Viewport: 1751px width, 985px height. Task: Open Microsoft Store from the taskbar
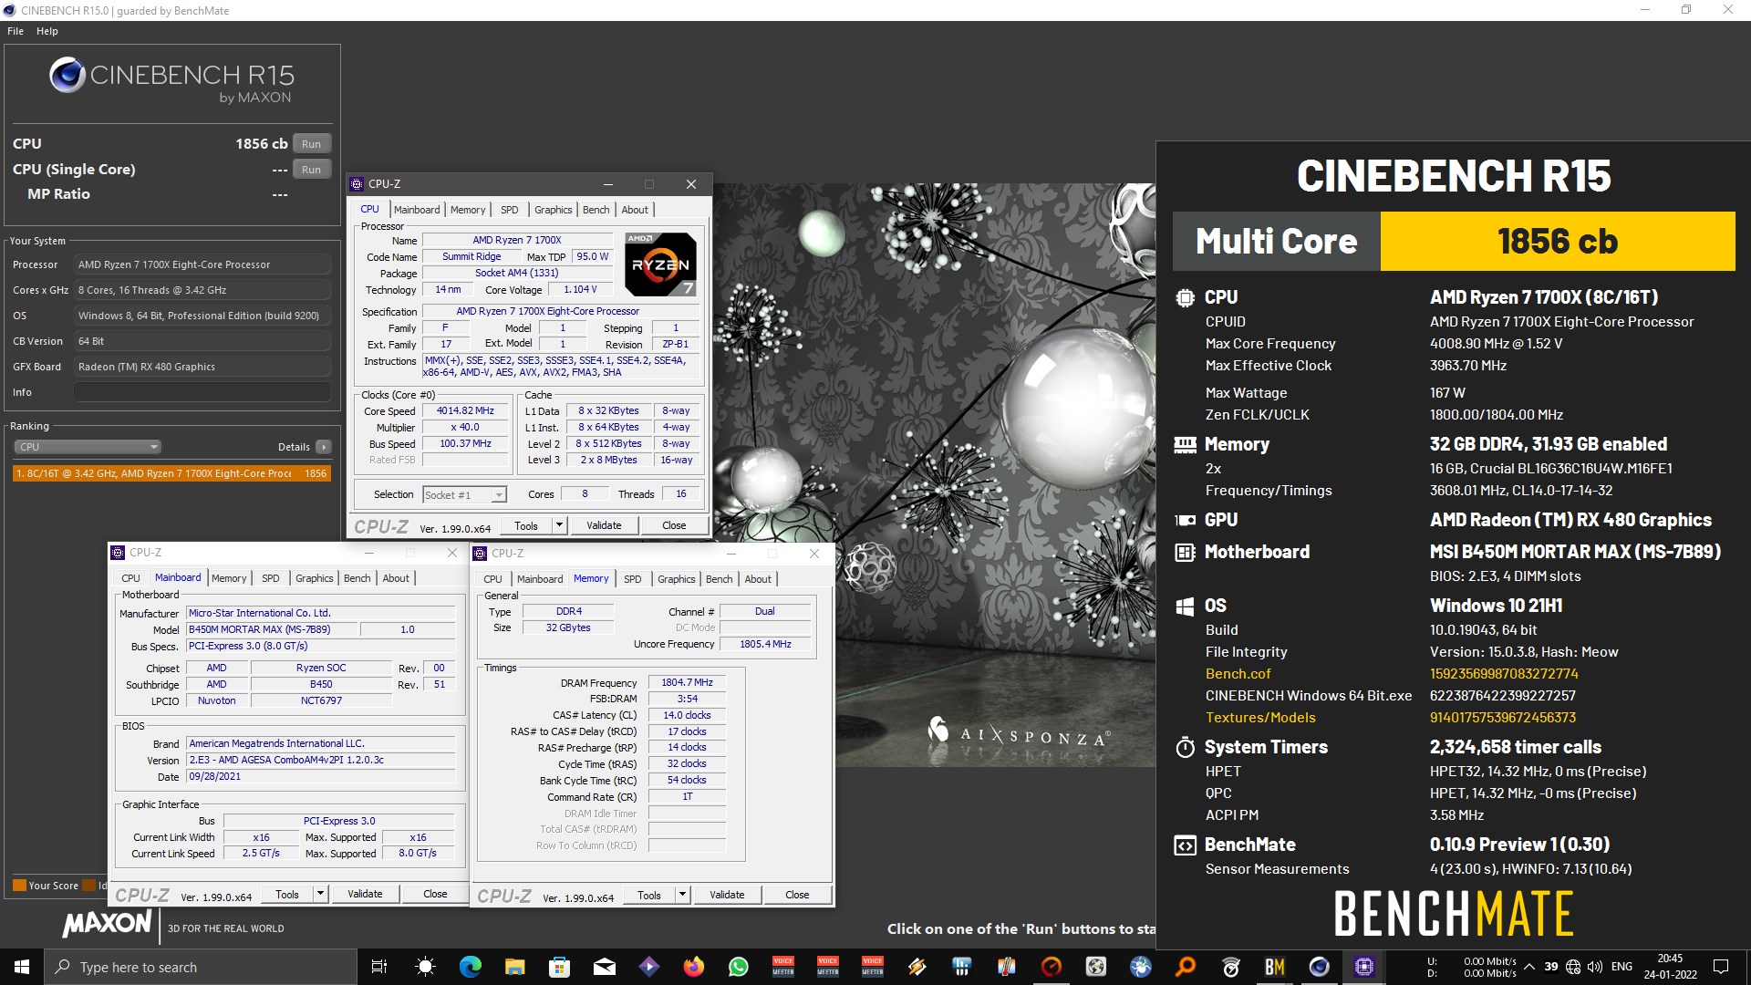[559, 967]
